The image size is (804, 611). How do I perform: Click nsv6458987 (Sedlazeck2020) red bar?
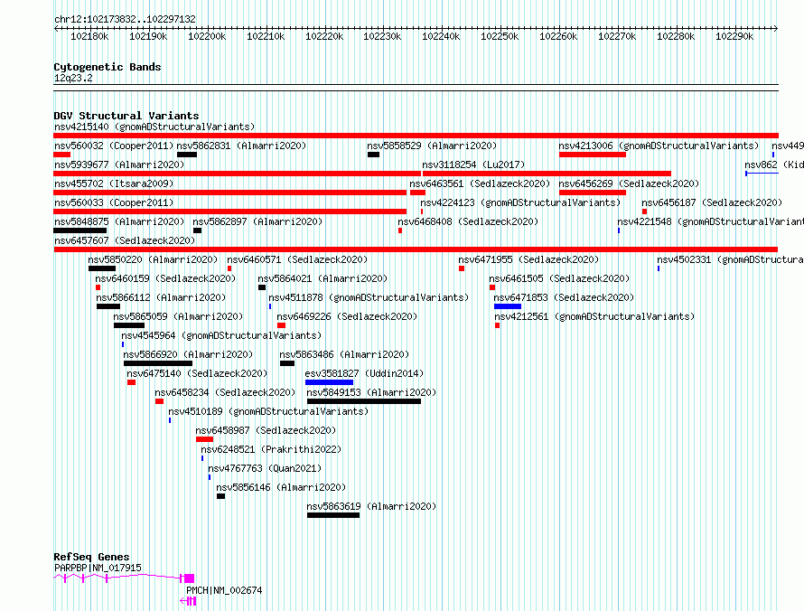coord(204,439)
